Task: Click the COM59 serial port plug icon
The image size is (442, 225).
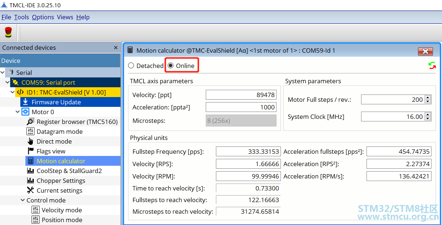Action: coord(15,83)
